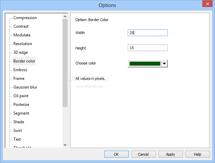Click the Height input field

tap(147, 48)
